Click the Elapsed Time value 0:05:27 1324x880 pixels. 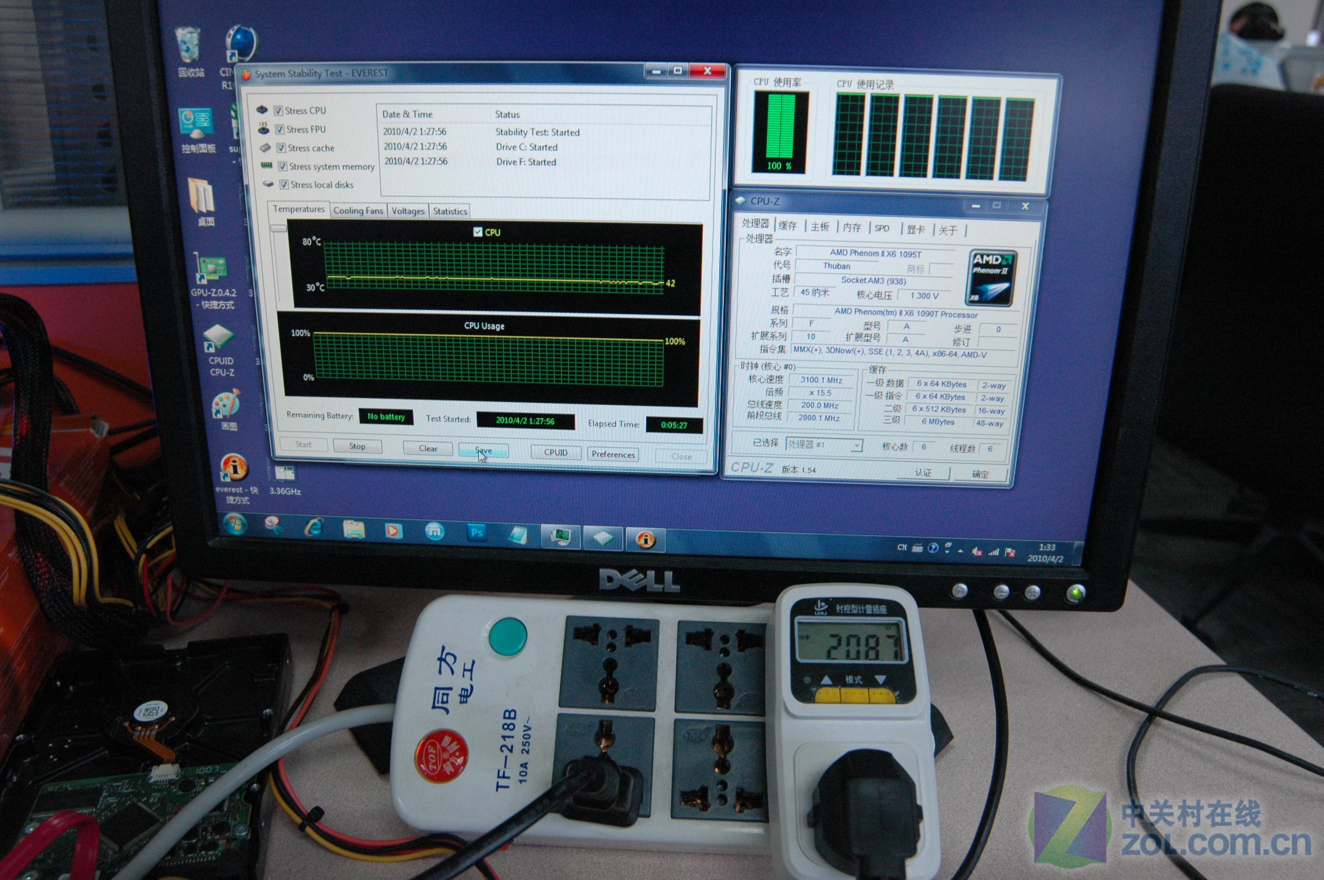[674, 425]
